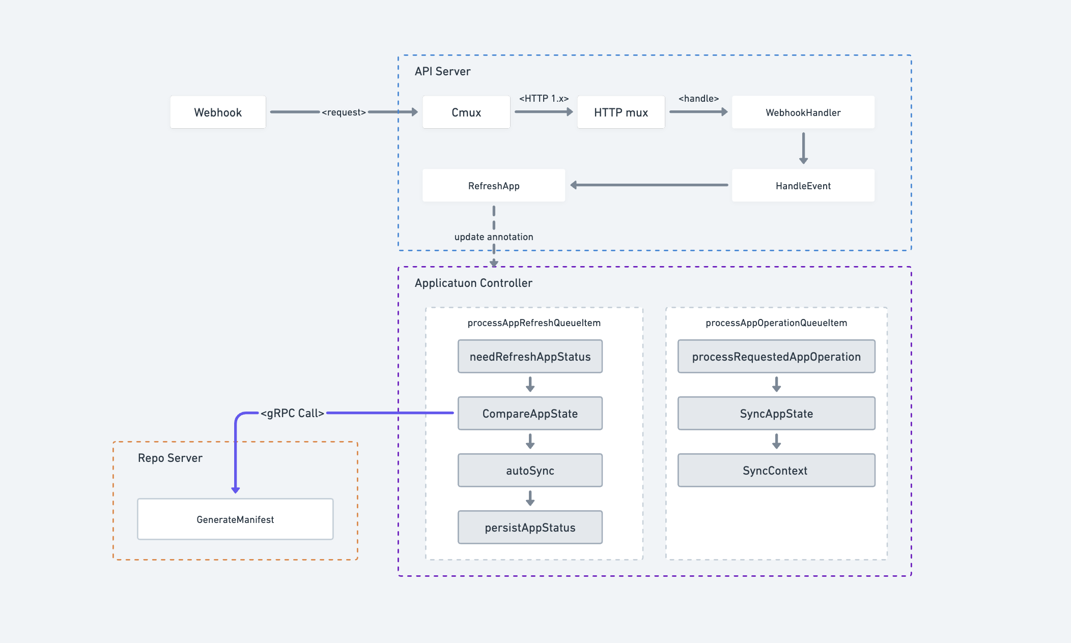Screen dimensions: 1071x643
Task: Select the Webhook box
Action: (x=218, y=112)
